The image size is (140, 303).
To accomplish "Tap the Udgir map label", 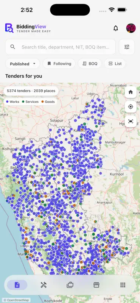I will (x=91, y=94).
